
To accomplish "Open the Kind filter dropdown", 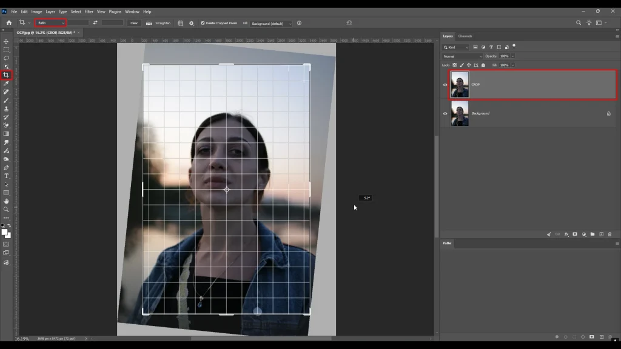I will click(x=456, y=47).
